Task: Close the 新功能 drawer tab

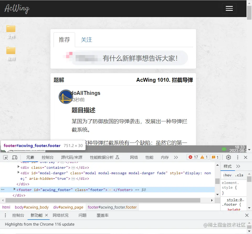Action: tap(46, 215)
